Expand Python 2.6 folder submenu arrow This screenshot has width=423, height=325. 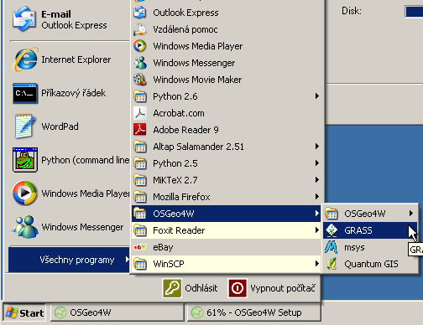(x=317, y=96)
